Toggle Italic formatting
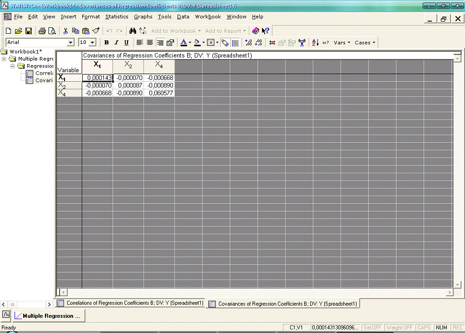Viewport: 465px width, 333px height. coord(117,43)
